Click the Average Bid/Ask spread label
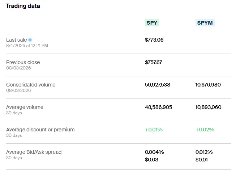Viewport: 236px width, 173px height. click(x=34, y=152)
